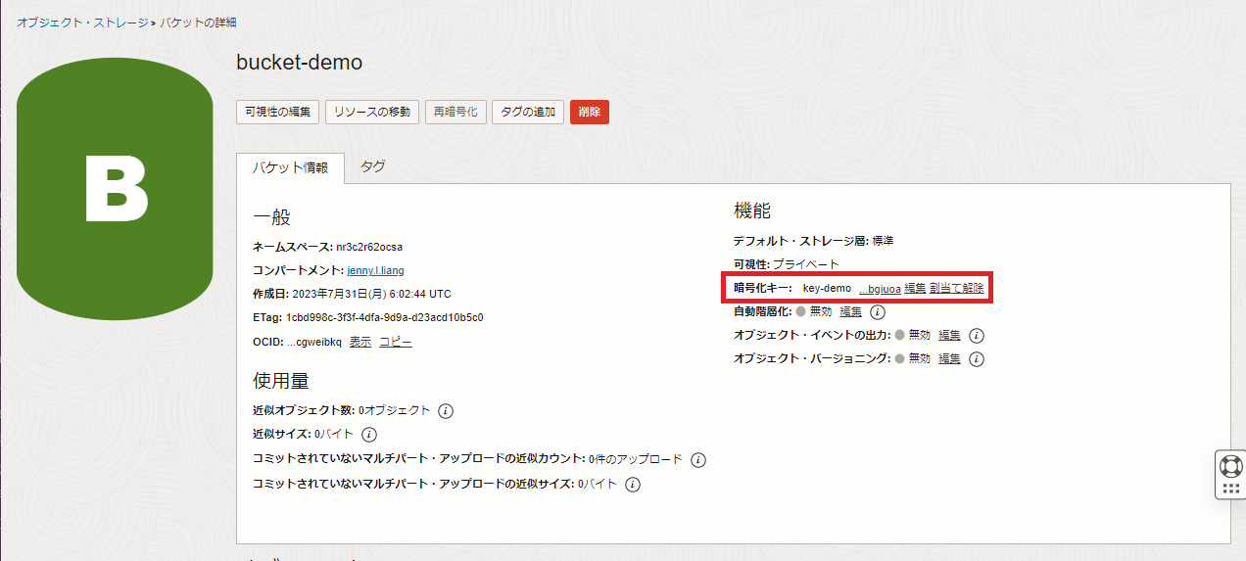The image size is (1246, 561).
Task: Click info icon beside オブジェクト・バージョニング
Action: (x=976, y=359)
